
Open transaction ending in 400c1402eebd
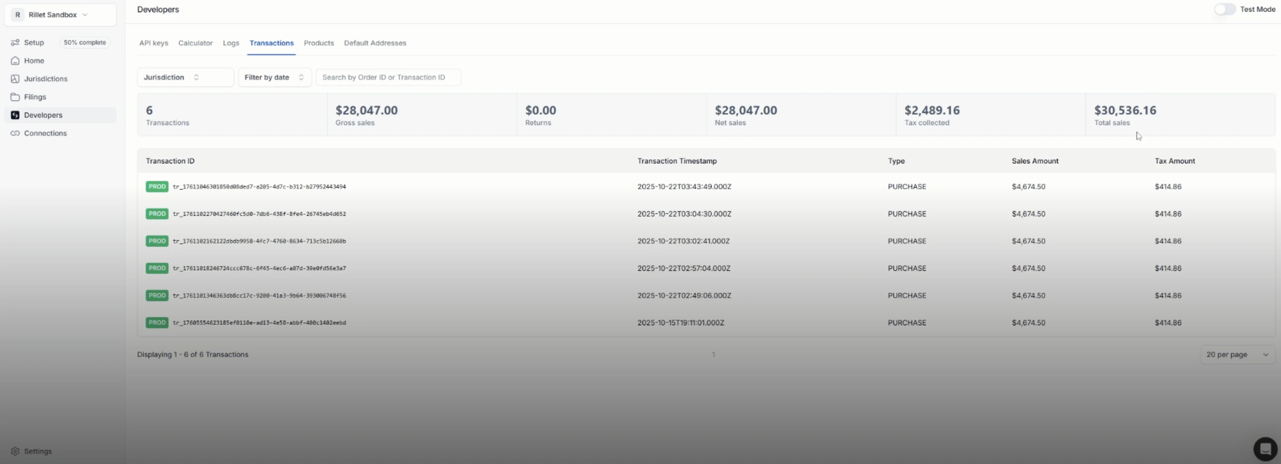[x=259, y=323]
